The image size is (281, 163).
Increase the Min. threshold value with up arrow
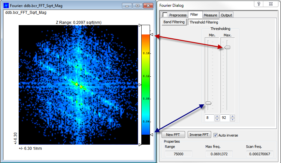217,116
